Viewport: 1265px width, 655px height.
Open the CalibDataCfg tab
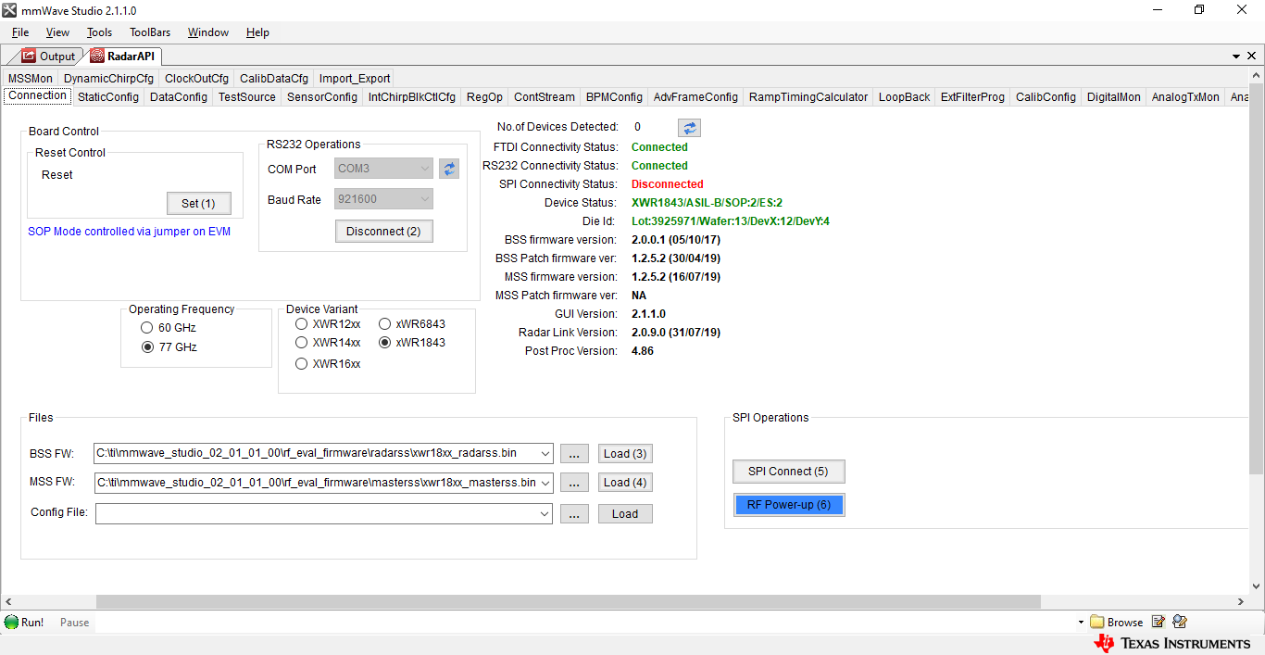pos(273,79)
